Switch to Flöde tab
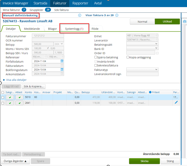The width and height of the screenshot is (187, 166). 95,29
